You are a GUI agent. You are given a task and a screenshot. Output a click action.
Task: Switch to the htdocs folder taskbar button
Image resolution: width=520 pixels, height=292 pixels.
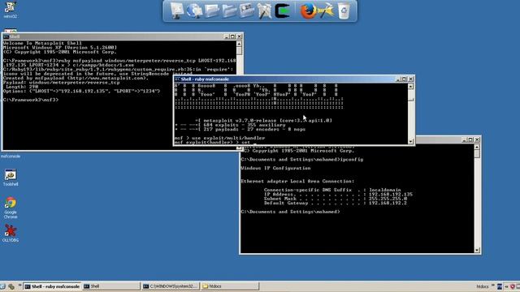(x=229, y=286)
